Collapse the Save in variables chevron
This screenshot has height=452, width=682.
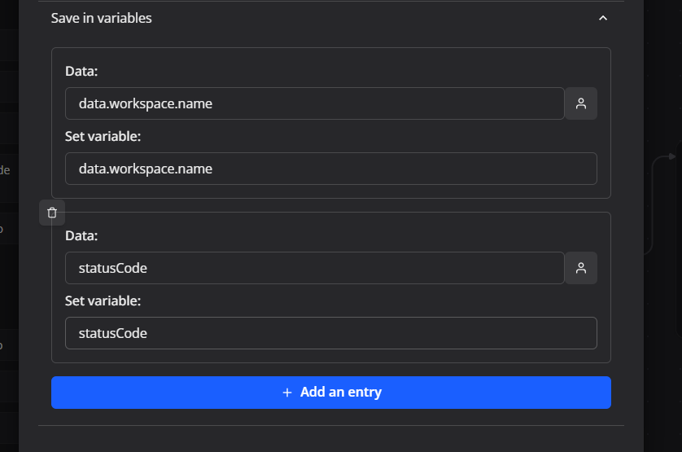(603, 18)
